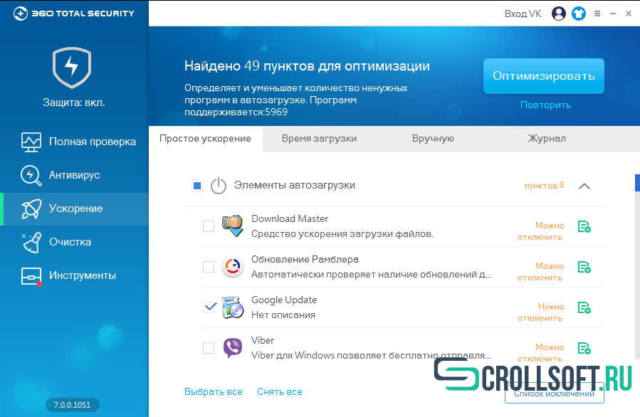Check the Viber checkbox
Viewport: 640px width, 417px height.
point(209,348)
